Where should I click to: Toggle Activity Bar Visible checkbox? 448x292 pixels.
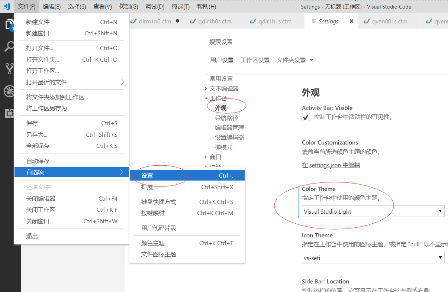coord(306,117)
